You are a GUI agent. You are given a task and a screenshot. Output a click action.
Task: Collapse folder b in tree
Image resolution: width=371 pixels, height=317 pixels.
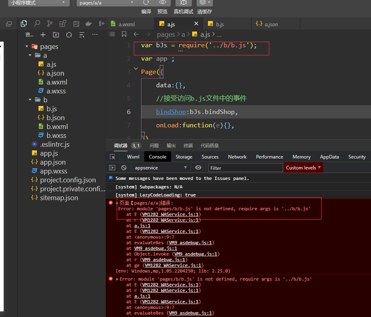pyautogui.click(x=30, y=99)
